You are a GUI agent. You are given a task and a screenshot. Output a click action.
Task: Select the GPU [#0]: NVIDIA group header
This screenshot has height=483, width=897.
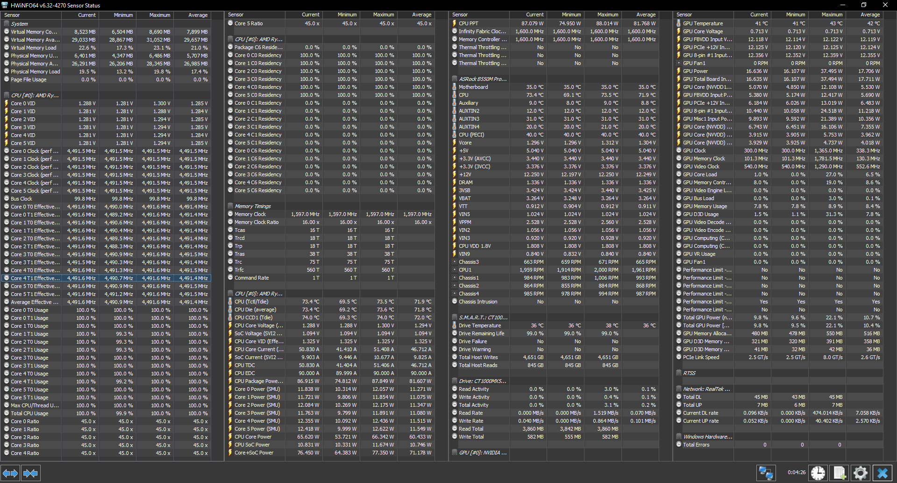(555, 453)
